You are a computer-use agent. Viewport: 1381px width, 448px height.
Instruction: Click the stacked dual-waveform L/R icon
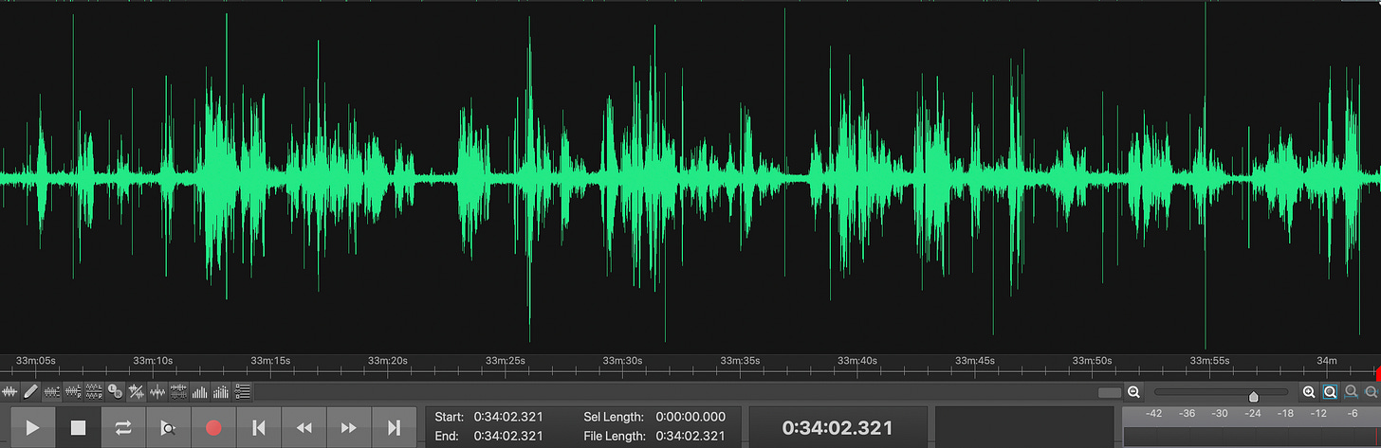click(x=94, y=391)
